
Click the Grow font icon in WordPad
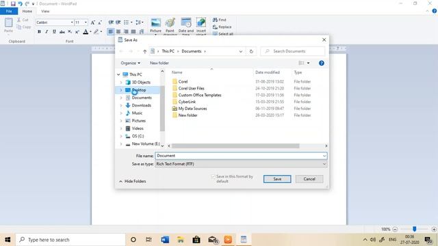click(x=93, y=23)
